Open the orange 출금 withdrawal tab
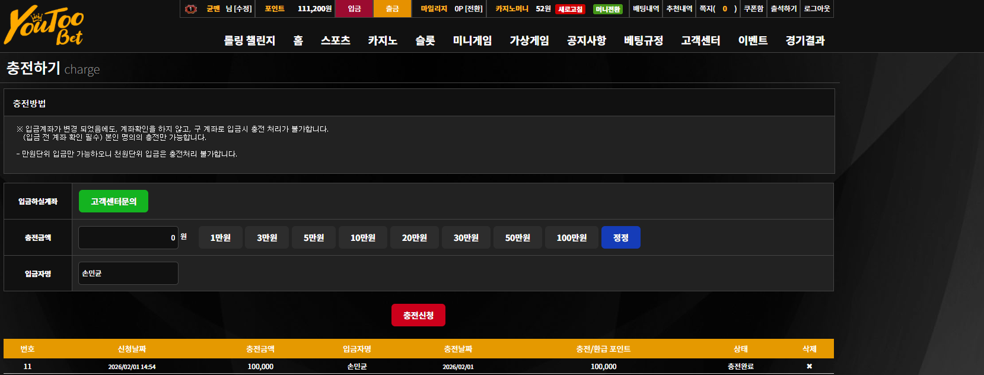This screenshot has width=984, height=375. coord(392,8)
